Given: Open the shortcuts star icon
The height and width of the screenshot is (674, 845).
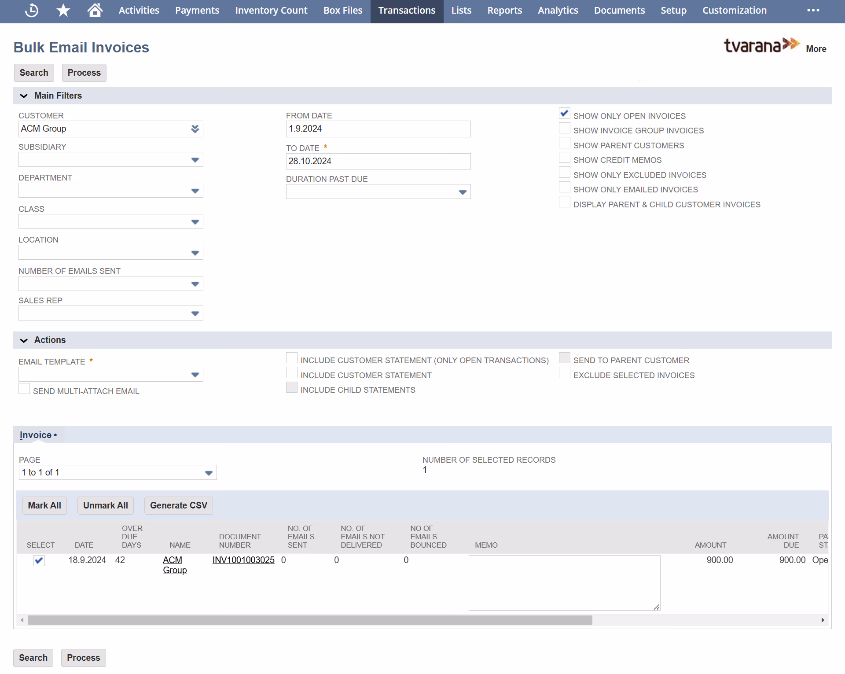Looking at the screenshot, I should (63, 10).
